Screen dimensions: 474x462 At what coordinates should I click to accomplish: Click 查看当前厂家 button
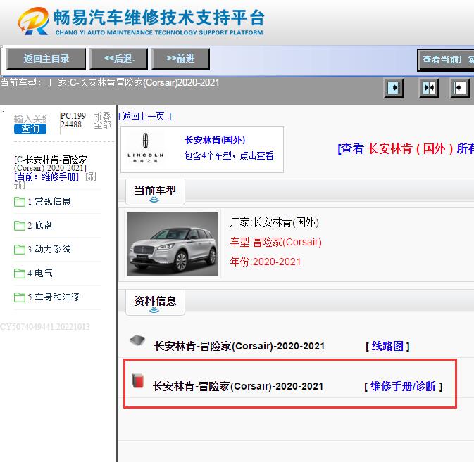[446, 60]
